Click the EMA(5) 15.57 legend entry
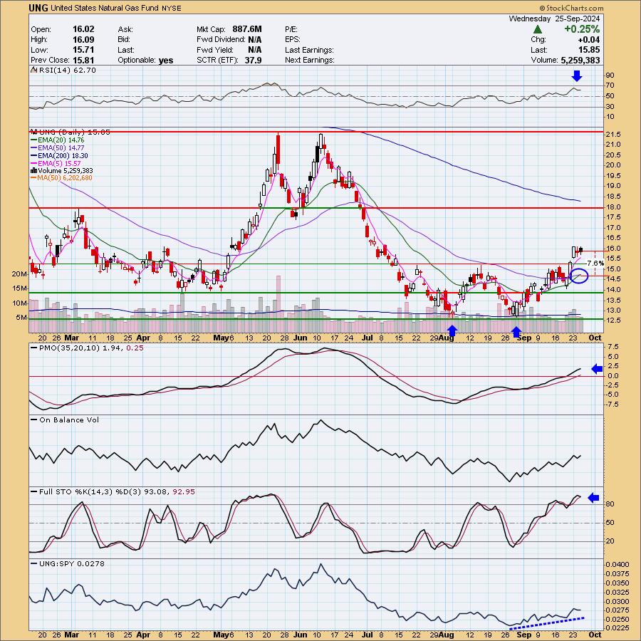 click(x=59, y=164)
